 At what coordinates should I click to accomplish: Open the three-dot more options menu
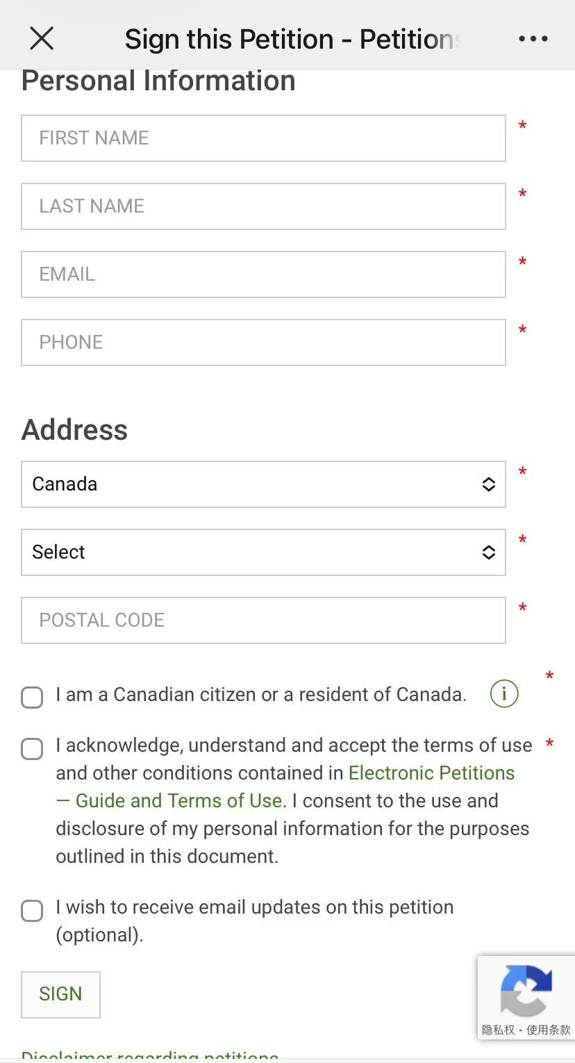pos(533,39)
